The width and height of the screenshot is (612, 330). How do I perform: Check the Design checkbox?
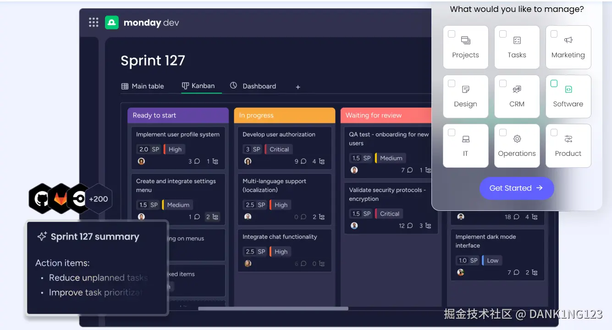point(452,83)
